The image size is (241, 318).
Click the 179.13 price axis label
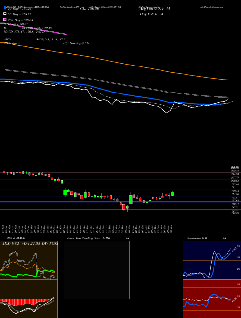click(236, 191)
